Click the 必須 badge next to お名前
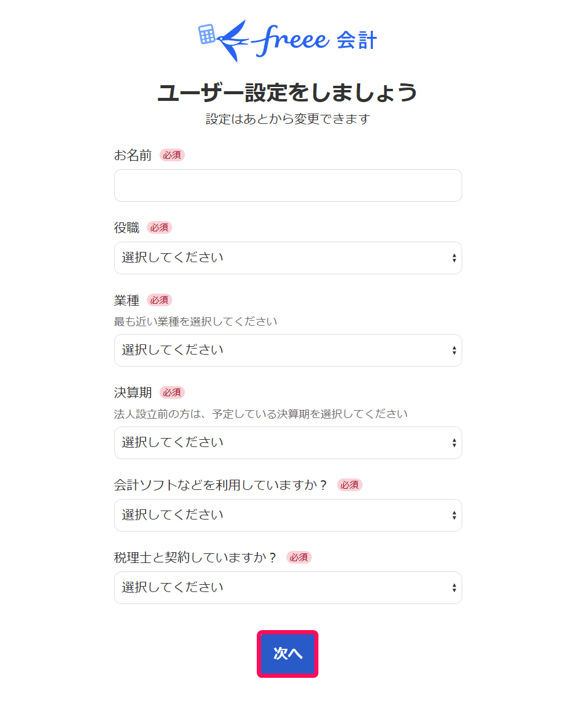This screenshot has width=574, height=705. pos(172,155)
